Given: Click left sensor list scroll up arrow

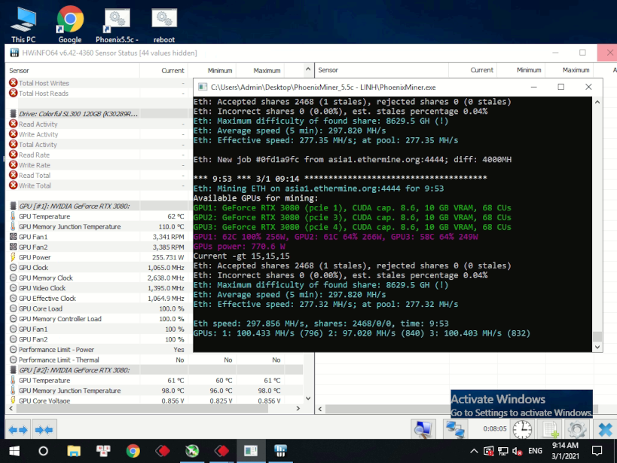Looking at the screenshot, I should 308,69.
